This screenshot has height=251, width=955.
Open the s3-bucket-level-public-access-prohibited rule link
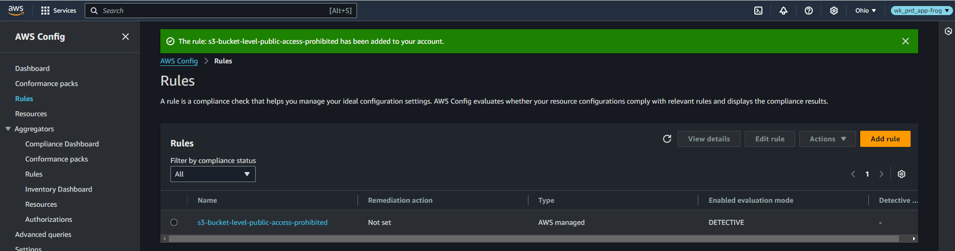click(262, 222)
